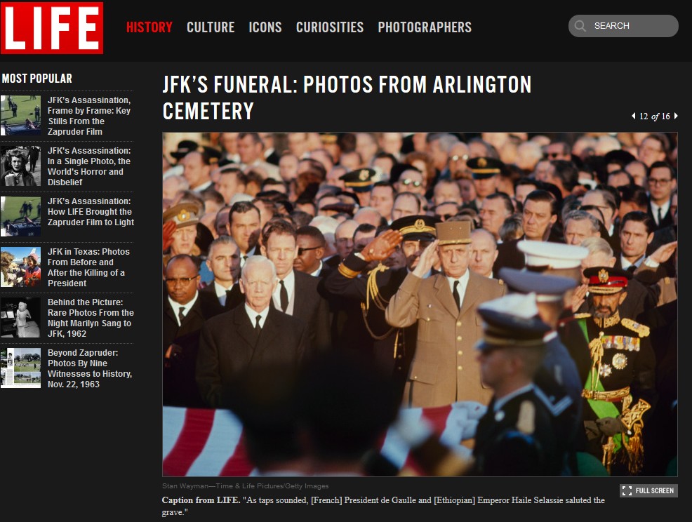Go to previous photo arrow
Screen dimensions: 692x522
pyautogui.click(x=634, y=116)
